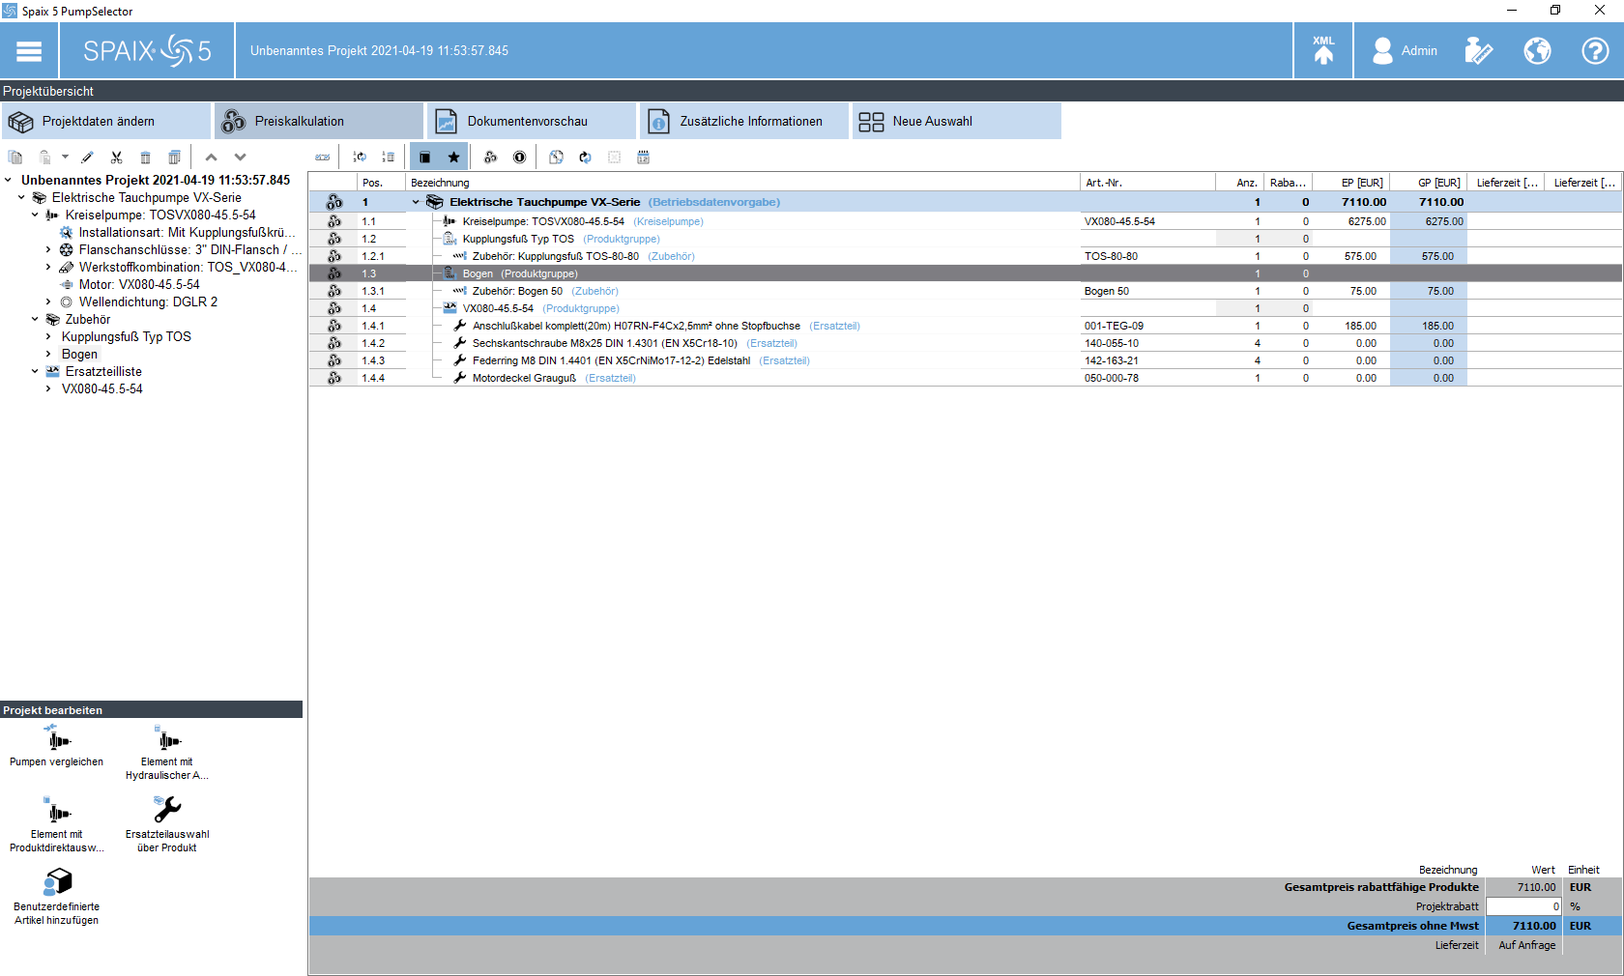The width and height of the screenshot is (1624, 976).
Task: Click the Projektrabatt input field
Action: (x=1522, y=906)
